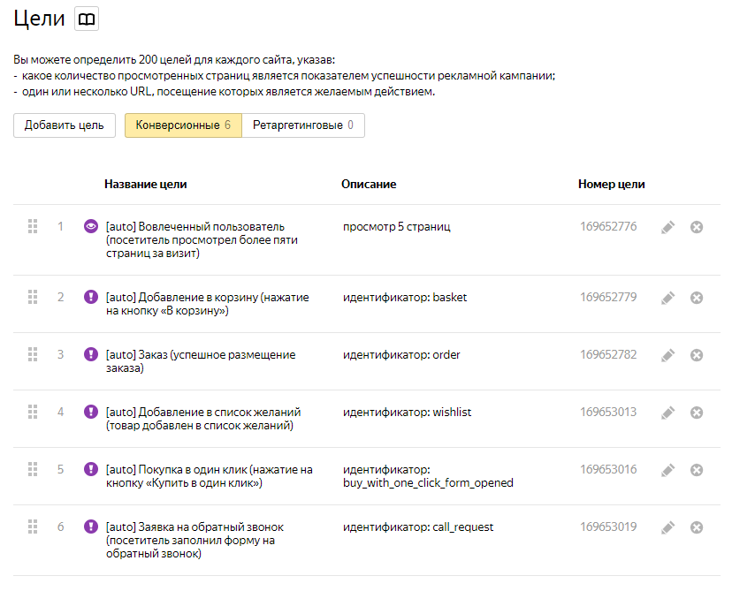Click the 'Добавить цель' button
The image size is (755, 591).
click(65, 125)
